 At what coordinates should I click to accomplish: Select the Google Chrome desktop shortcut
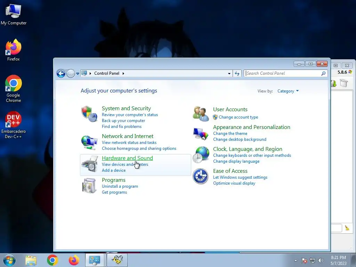(x=14, y=89)
